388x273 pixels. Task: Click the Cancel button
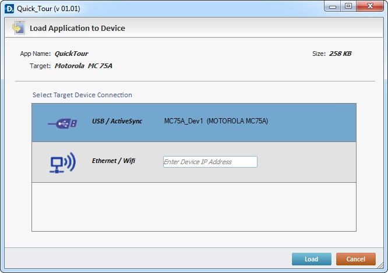[x=356, y=259]
